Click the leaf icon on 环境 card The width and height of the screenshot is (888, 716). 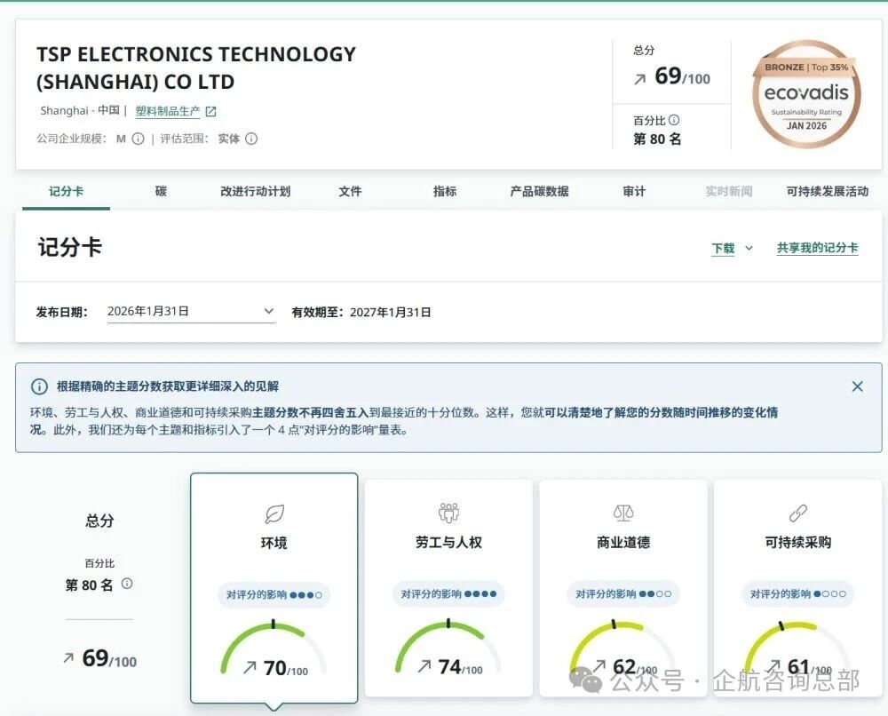click(x=274, y=513)
